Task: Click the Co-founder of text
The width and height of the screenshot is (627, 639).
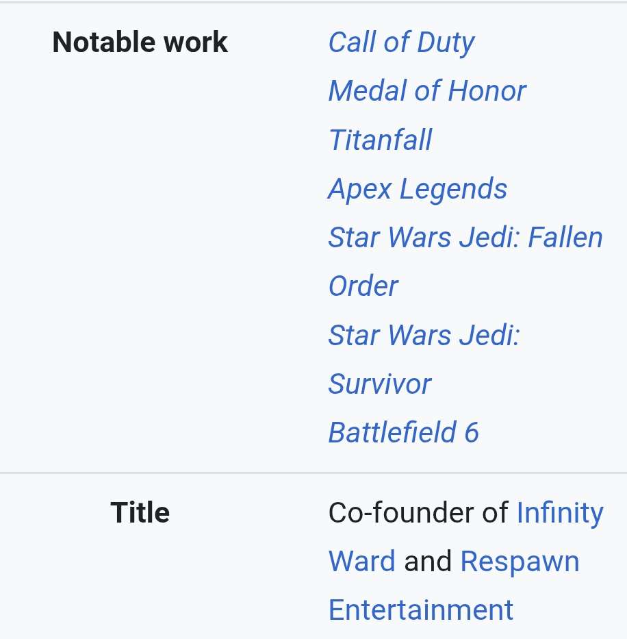Action: pos(418,513)
